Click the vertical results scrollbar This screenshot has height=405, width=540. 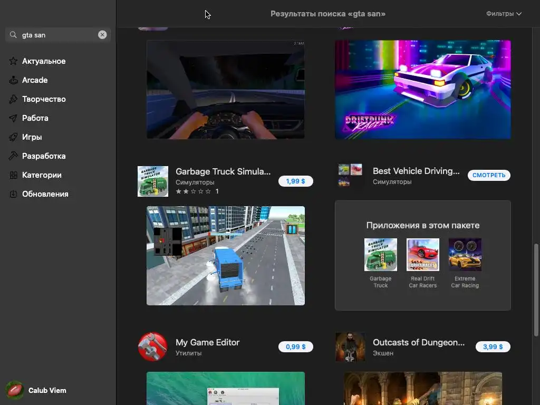click(536, 290)
